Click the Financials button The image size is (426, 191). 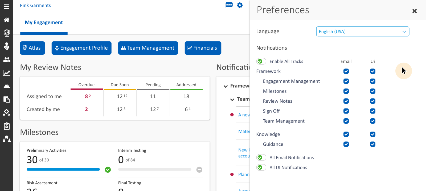tap(203, 48)
